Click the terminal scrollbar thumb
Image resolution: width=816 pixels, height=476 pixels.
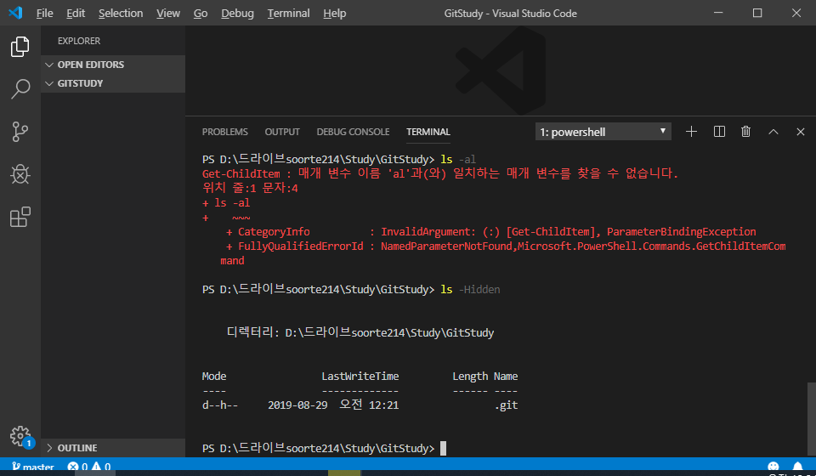811,418
